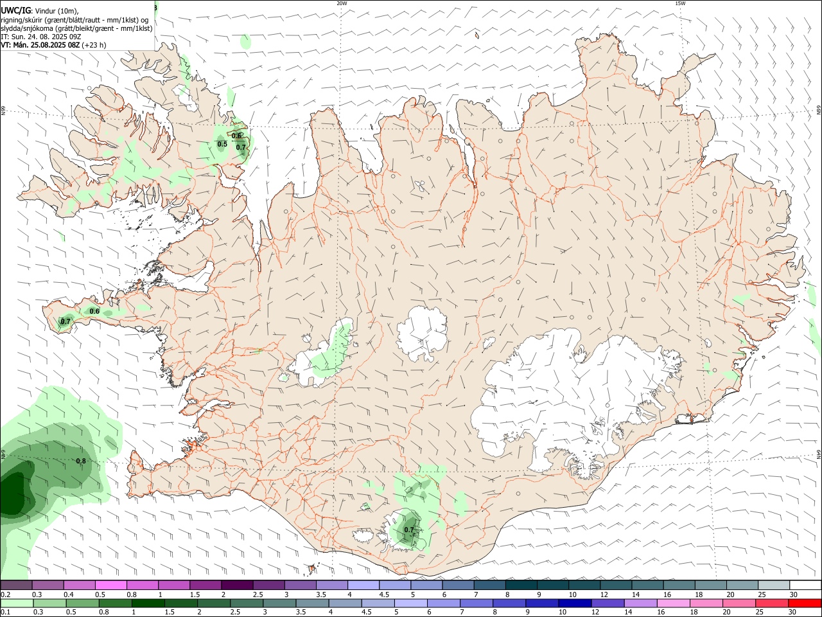Click the 'N66' latitude label at left edge
The image size is (822, 617).
[x=3, y=111]
